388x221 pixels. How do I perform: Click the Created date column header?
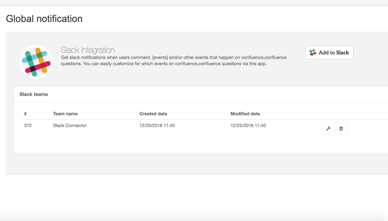pos(153,114)
